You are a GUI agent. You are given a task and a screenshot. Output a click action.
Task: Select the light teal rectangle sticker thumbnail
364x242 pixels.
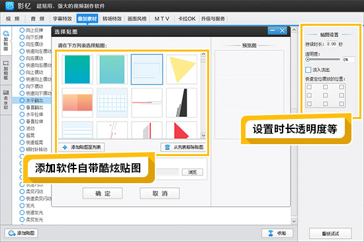click(112, 69)
